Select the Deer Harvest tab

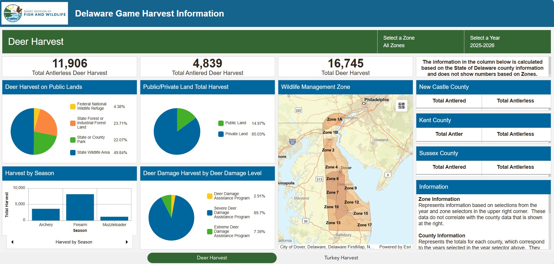(x=212, y=257)
